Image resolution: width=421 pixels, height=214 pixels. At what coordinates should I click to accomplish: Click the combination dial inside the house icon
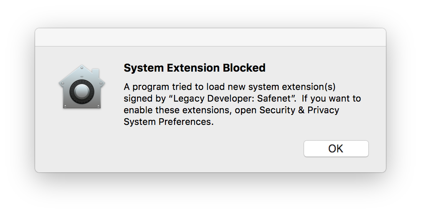click(82, 92)
